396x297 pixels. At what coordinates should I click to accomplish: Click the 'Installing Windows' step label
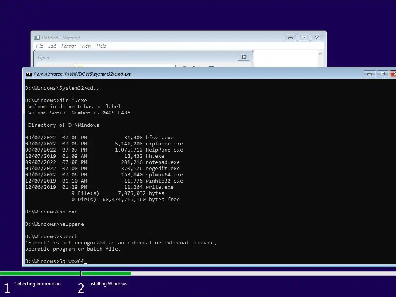click(x=108, y=284)
